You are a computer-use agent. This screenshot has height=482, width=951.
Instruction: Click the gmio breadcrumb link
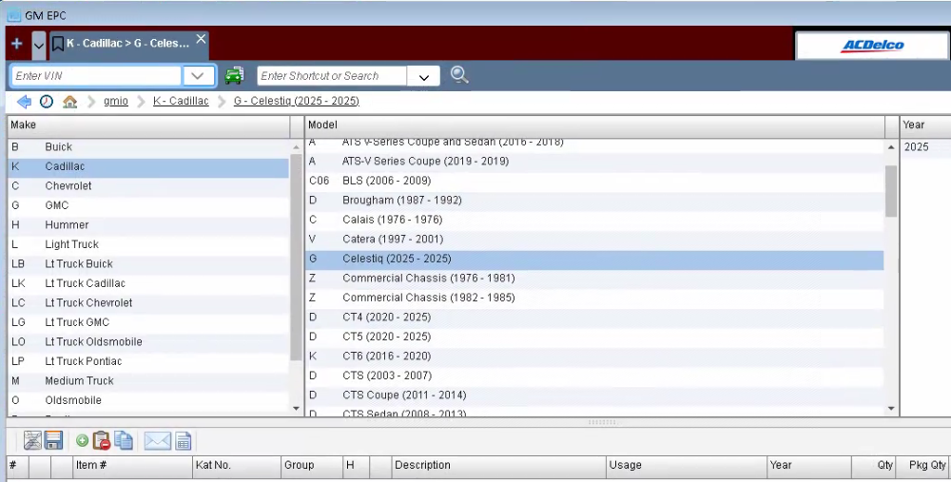(x=116, y=101)
